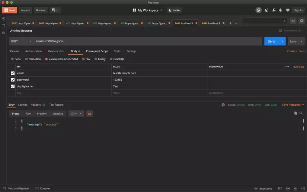The height and width of the screenshot is (192, 307).
Task: Select the binary body type
Action: (x=100, y=59)
